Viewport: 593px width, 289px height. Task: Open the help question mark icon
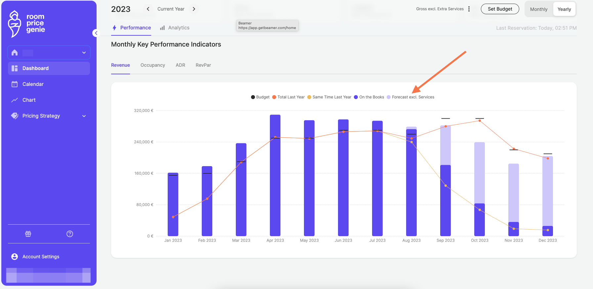click(x=70, y=234)
